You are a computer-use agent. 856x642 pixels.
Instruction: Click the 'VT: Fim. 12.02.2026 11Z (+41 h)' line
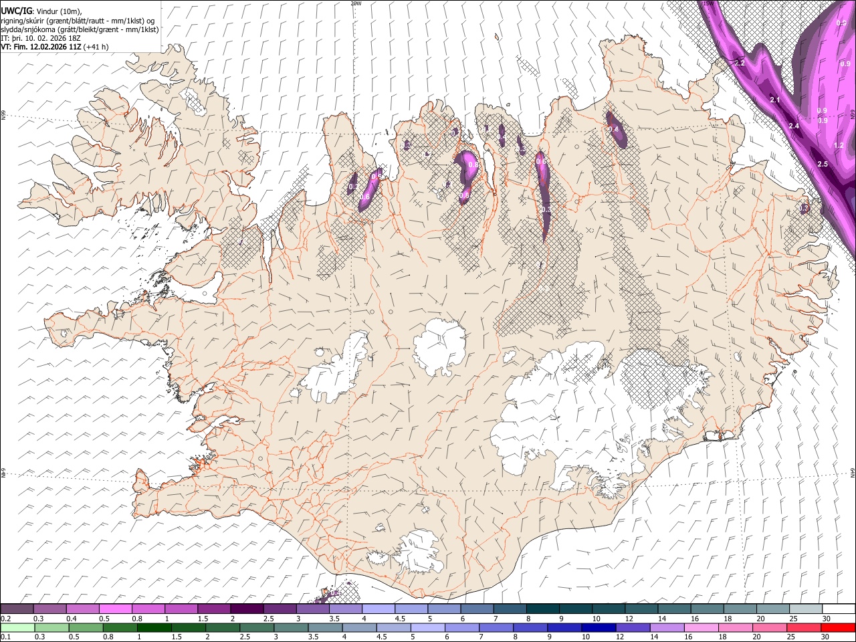point(55,47)
